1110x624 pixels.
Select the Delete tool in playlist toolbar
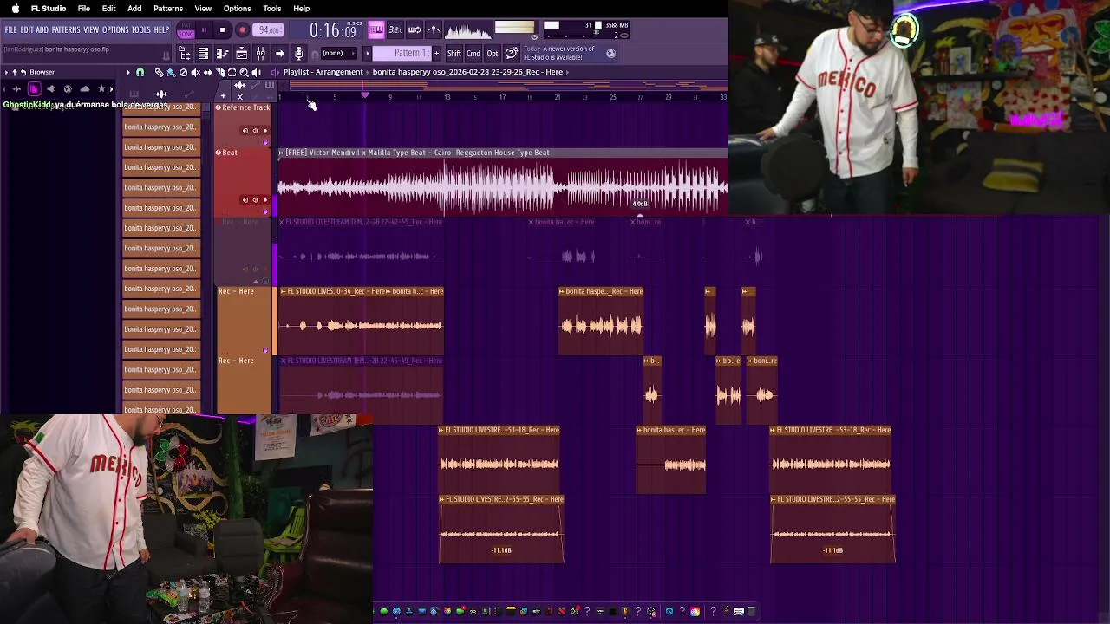coord(184,72)
